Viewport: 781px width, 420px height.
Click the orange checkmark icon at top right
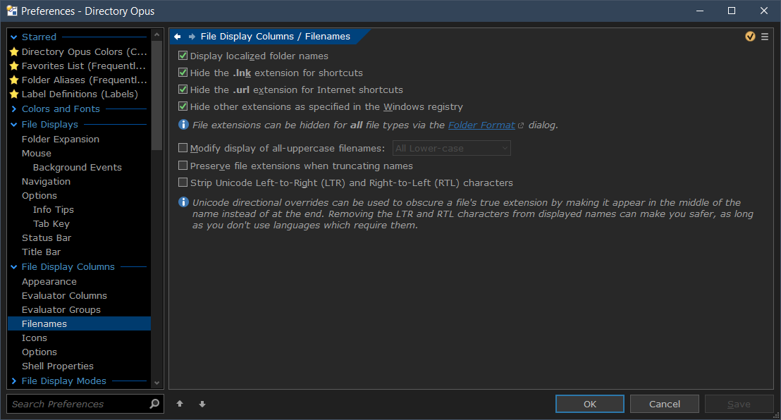click(x=750, y=37)
